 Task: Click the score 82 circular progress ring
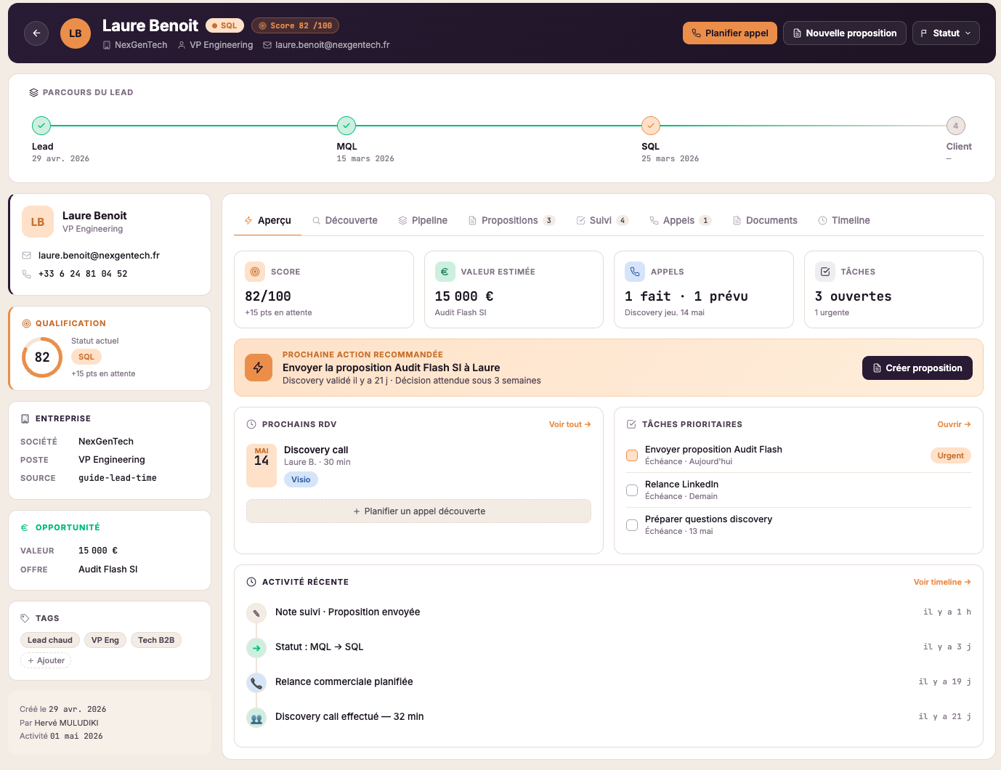42,357
